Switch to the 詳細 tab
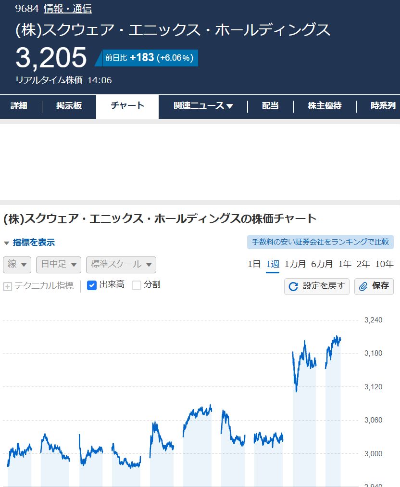Screen dimensions: 400x487 tap(19, 106)
